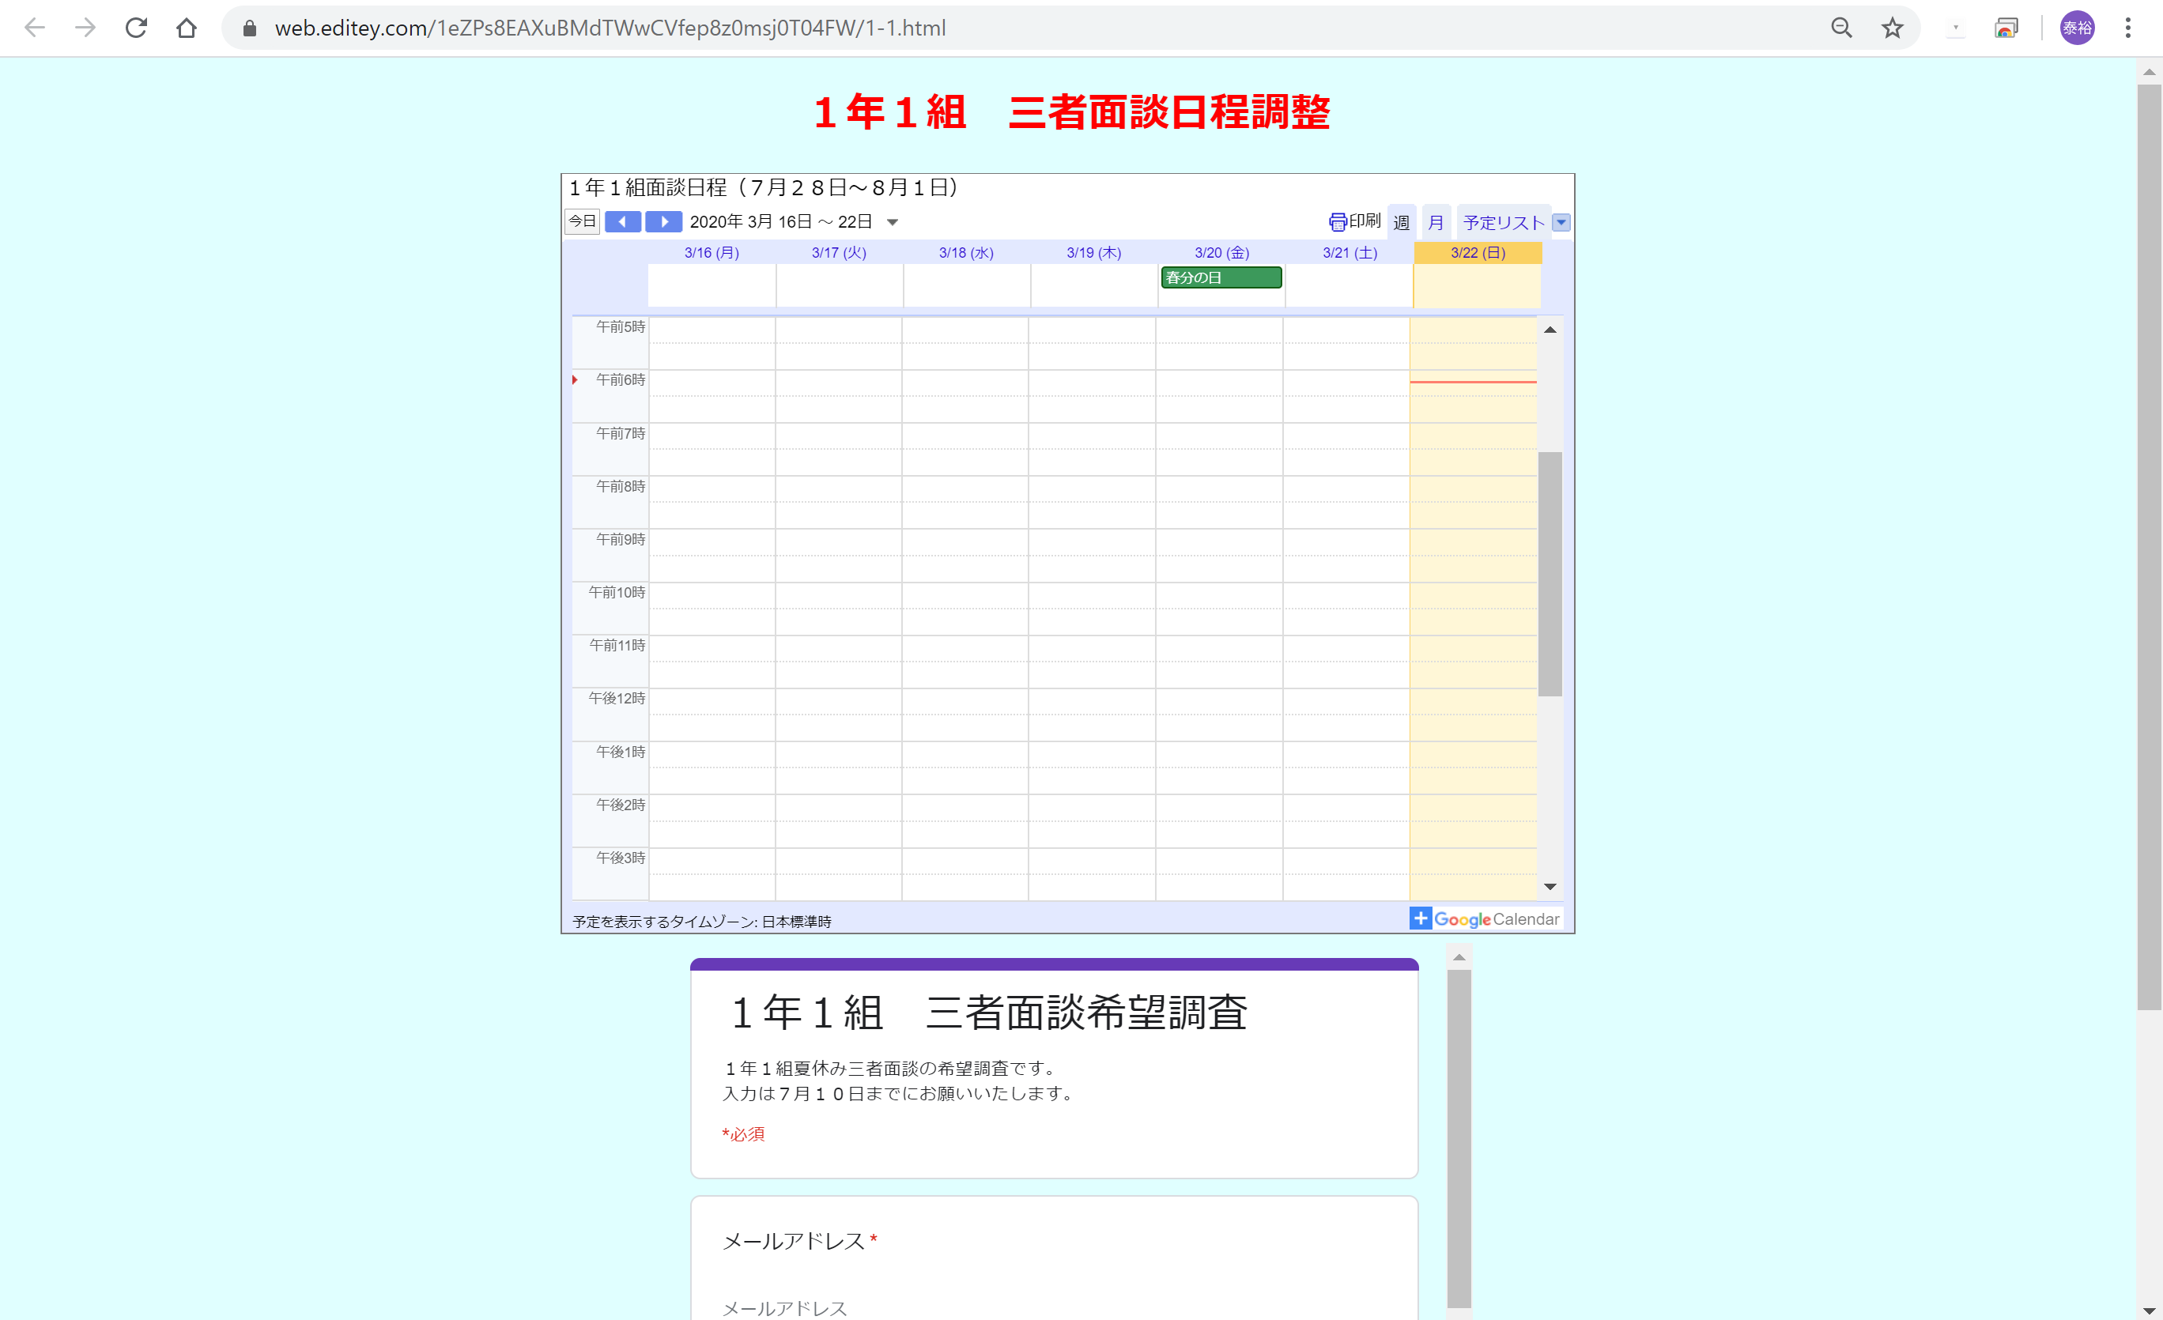This screenshot has width=2163, height=1320.
Task: Open the date range dropdown arrow
Action: tap(892, 223)
